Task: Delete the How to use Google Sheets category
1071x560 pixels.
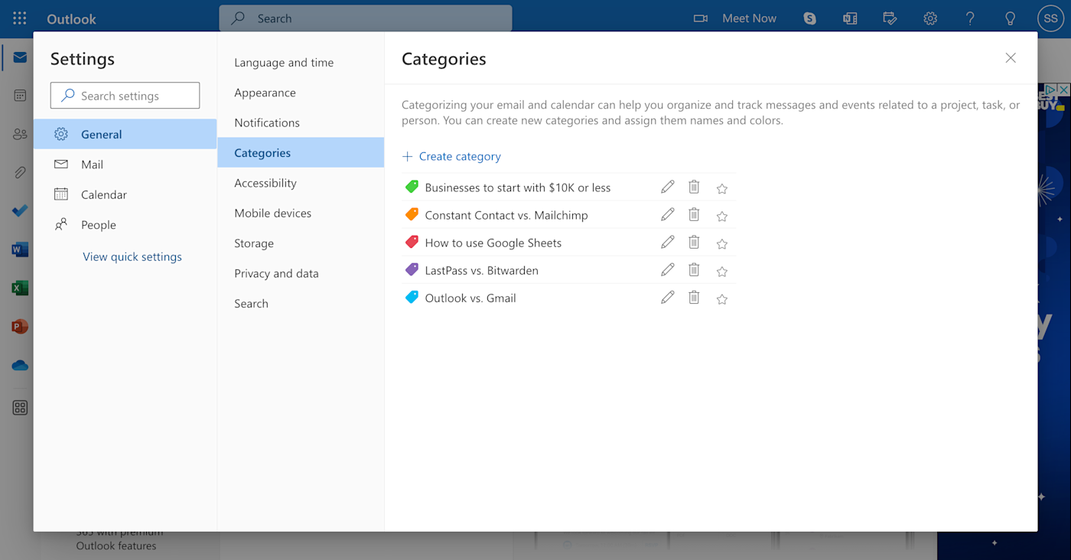Action: (x=694, y=243)
